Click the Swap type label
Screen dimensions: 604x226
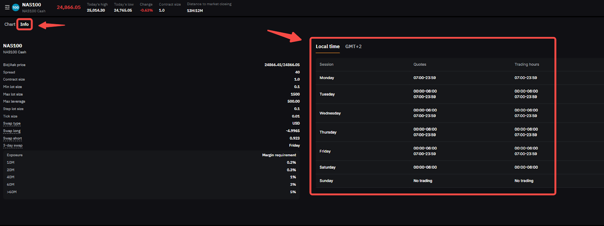click(12, 124)
